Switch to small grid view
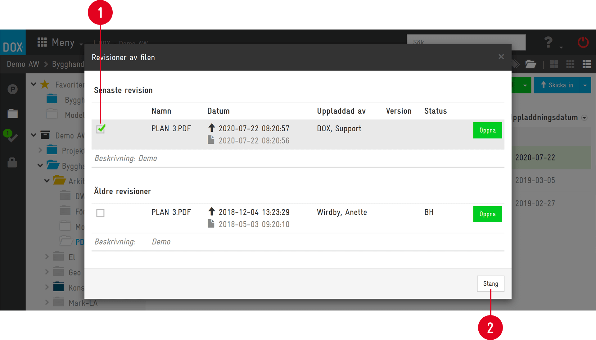 click(571, 64)
